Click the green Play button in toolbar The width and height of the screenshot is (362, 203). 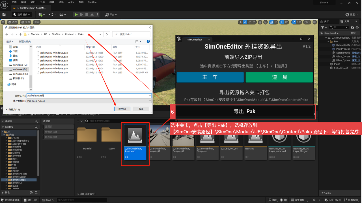[76, 15]
